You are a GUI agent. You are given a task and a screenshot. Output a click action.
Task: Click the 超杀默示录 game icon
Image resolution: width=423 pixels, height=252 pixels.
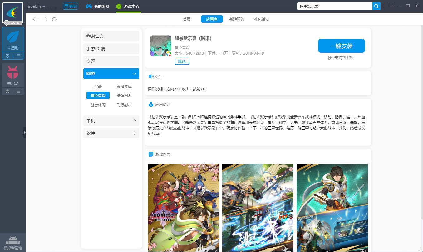[161, 46]
